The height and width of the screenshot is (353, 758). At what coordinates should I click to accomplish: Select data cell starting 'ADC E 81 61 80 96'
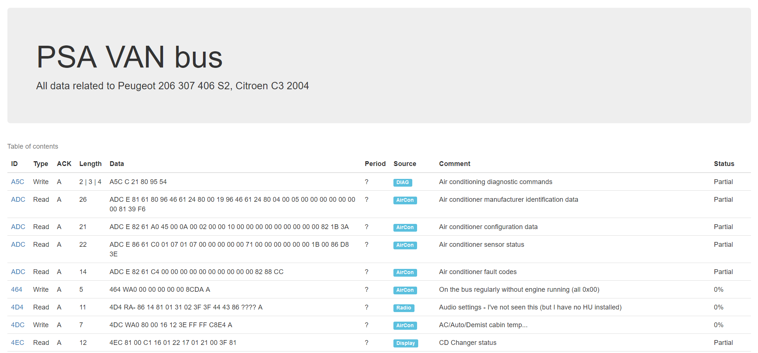pyautogui.click(x=233, y=204)
